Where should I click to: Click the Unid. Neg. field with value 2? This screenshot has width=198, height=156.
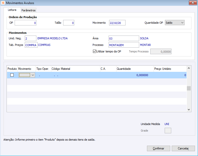click(31, 38)
